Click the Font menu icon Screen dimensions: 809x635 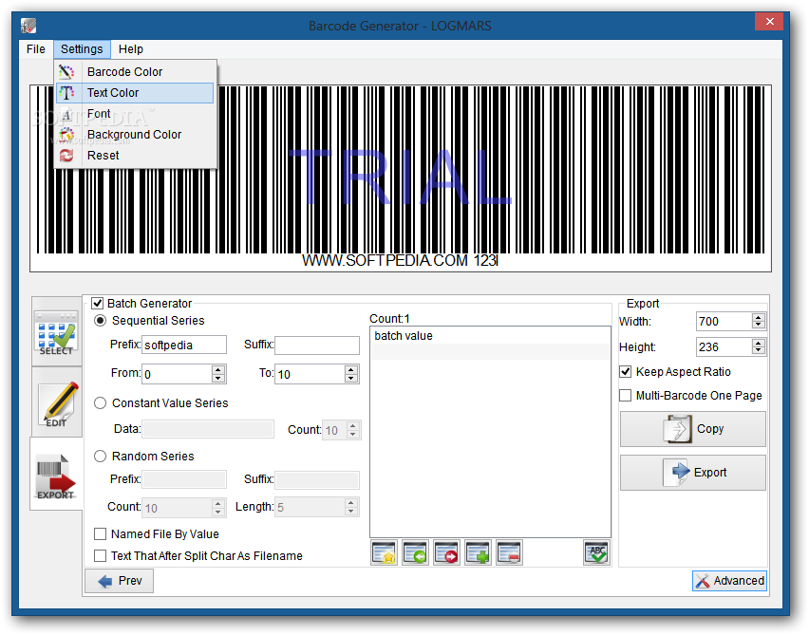pos(66,114)
